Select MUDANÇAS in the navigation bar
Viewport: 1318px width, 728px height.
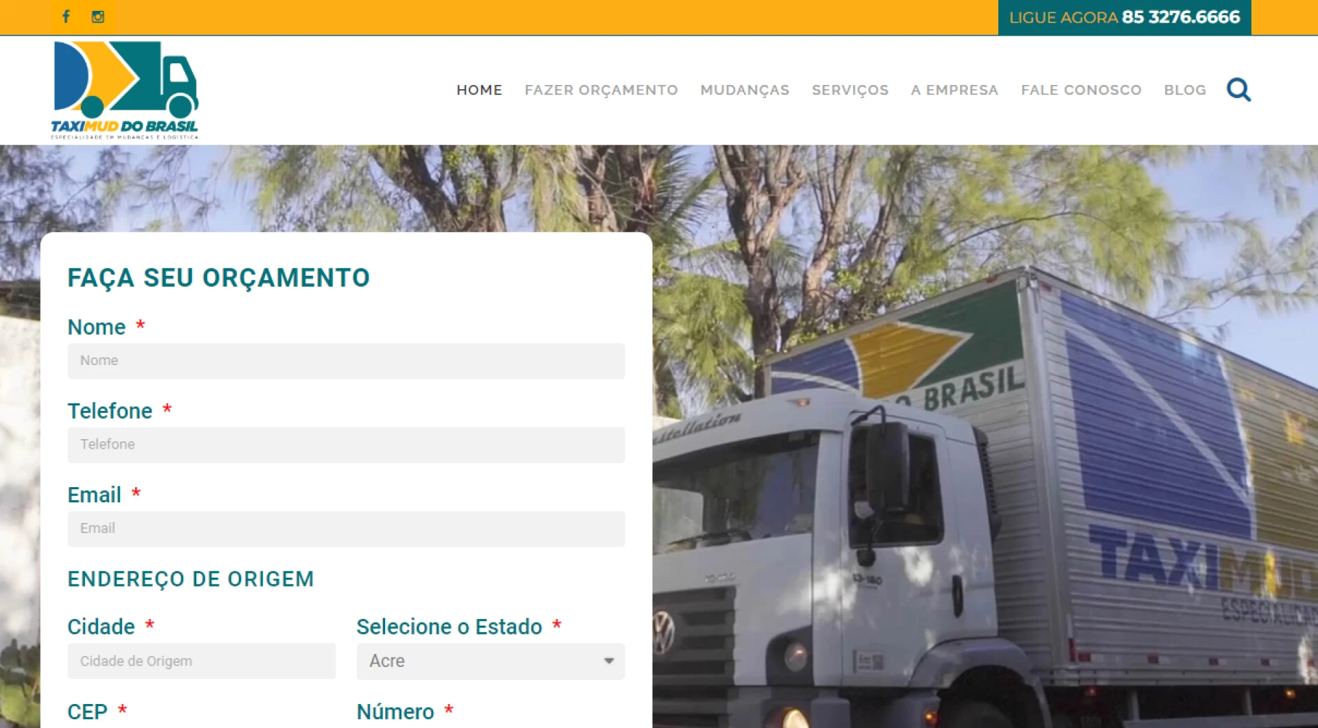(745, 90)
